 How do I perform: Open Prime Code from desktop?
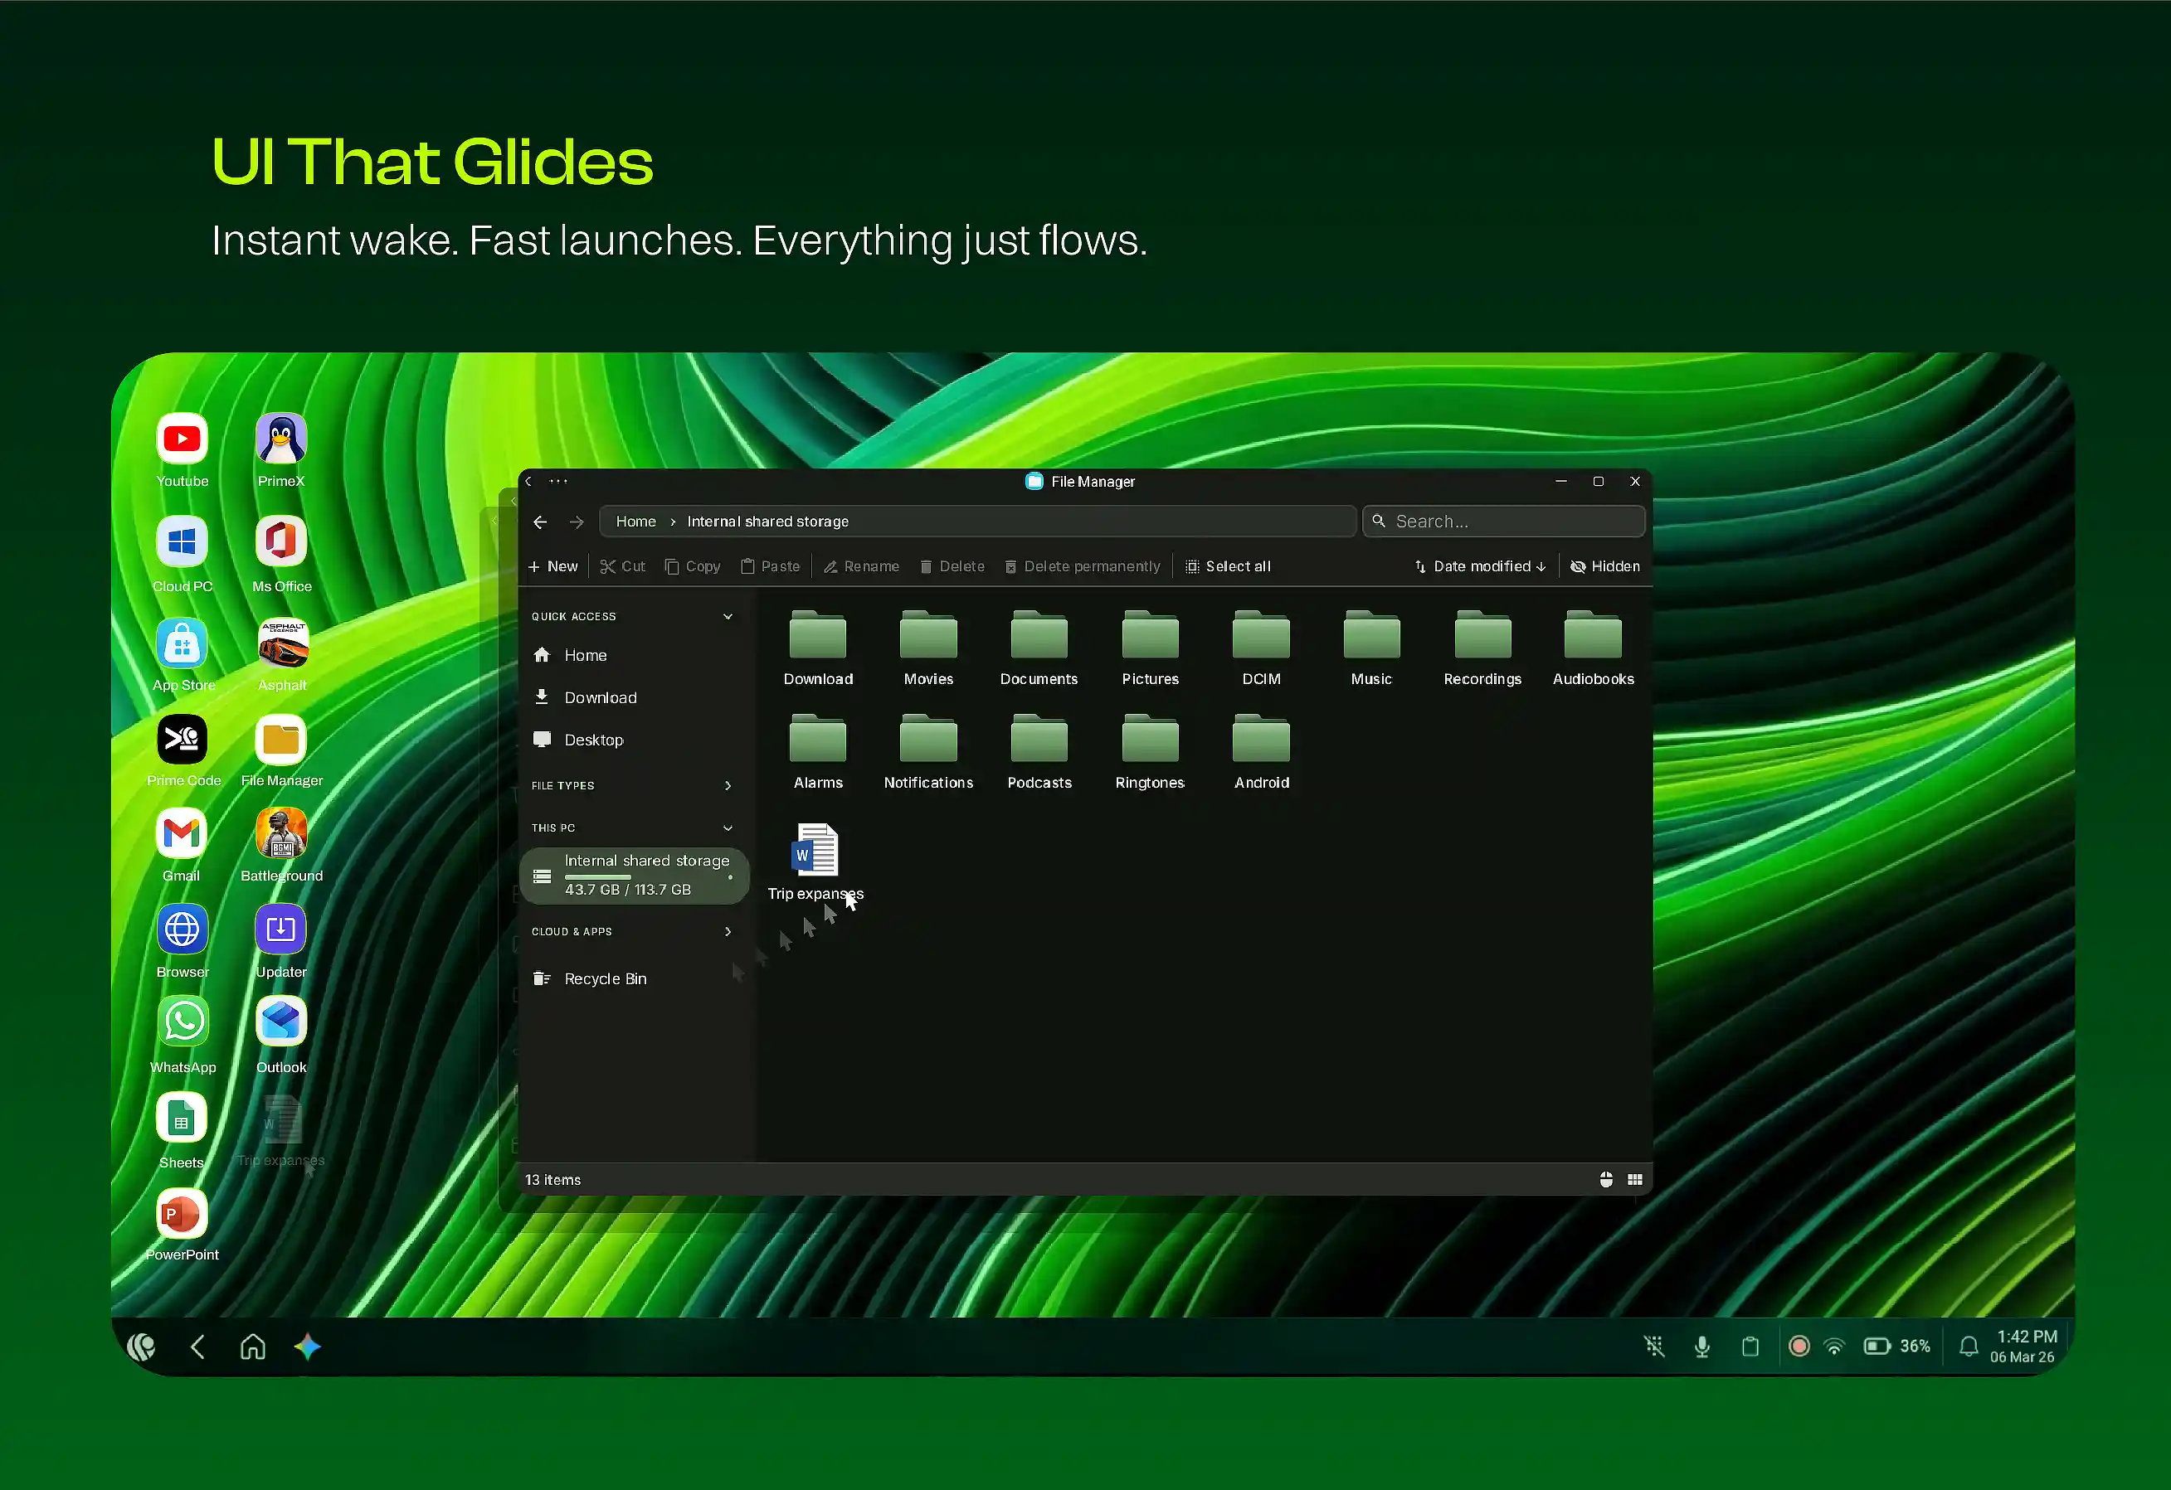(183, 740)
